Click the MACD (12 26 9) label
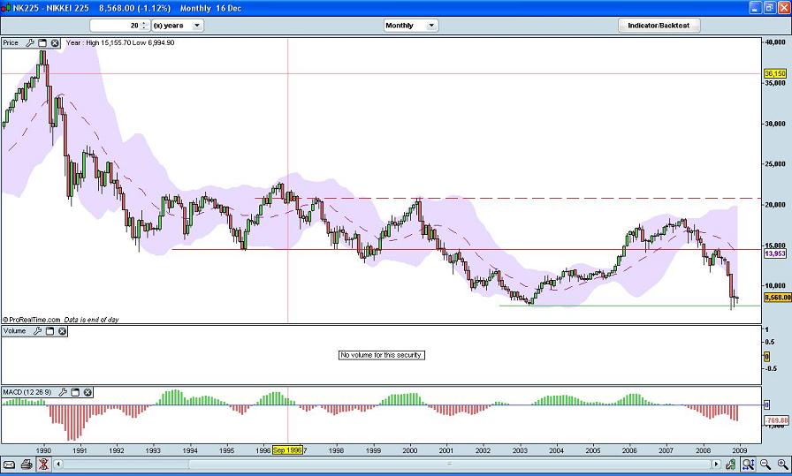This screenshot has width=792, height=476. point(27,392)
